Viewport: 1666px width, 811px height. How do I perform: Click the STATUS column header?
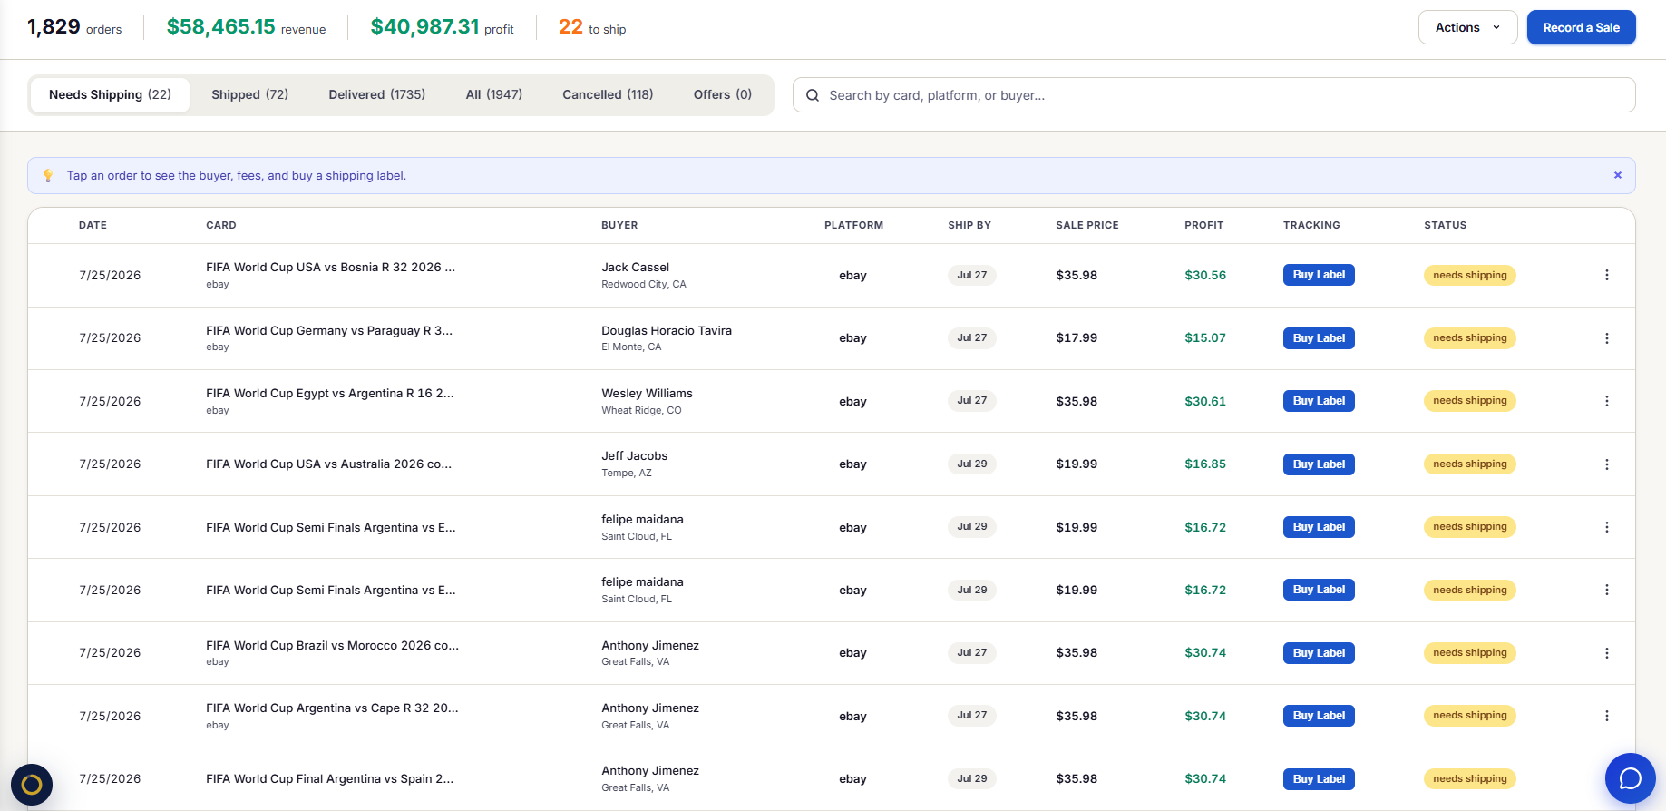(x=1445, y=225)
